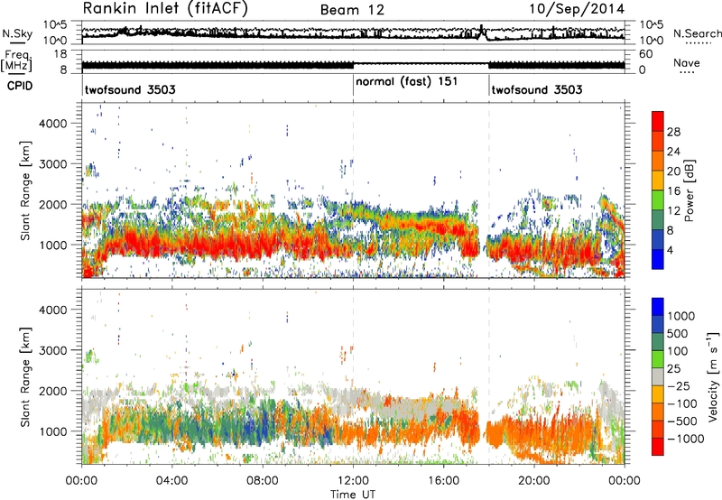
Task: Click the '10^5' label at right of noise panel
Action: click(x=652, y=25)
